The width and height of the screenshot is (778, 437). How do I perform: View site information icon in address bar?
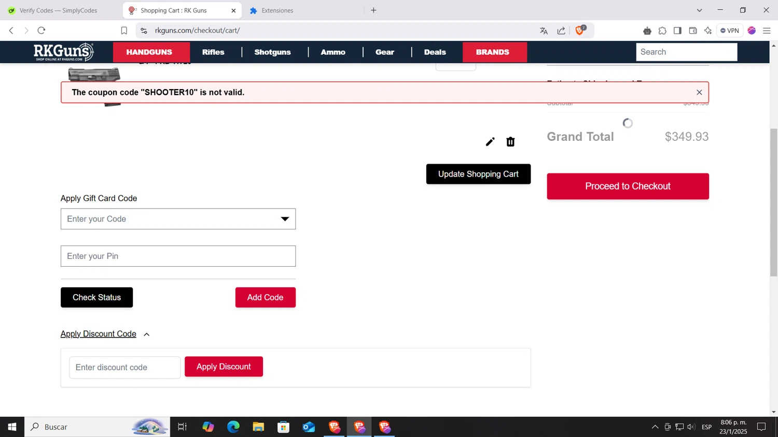[144, 31]
